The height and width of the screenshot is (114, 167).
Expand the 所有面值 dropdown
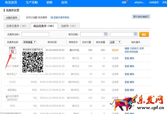(x=29, y=42)
